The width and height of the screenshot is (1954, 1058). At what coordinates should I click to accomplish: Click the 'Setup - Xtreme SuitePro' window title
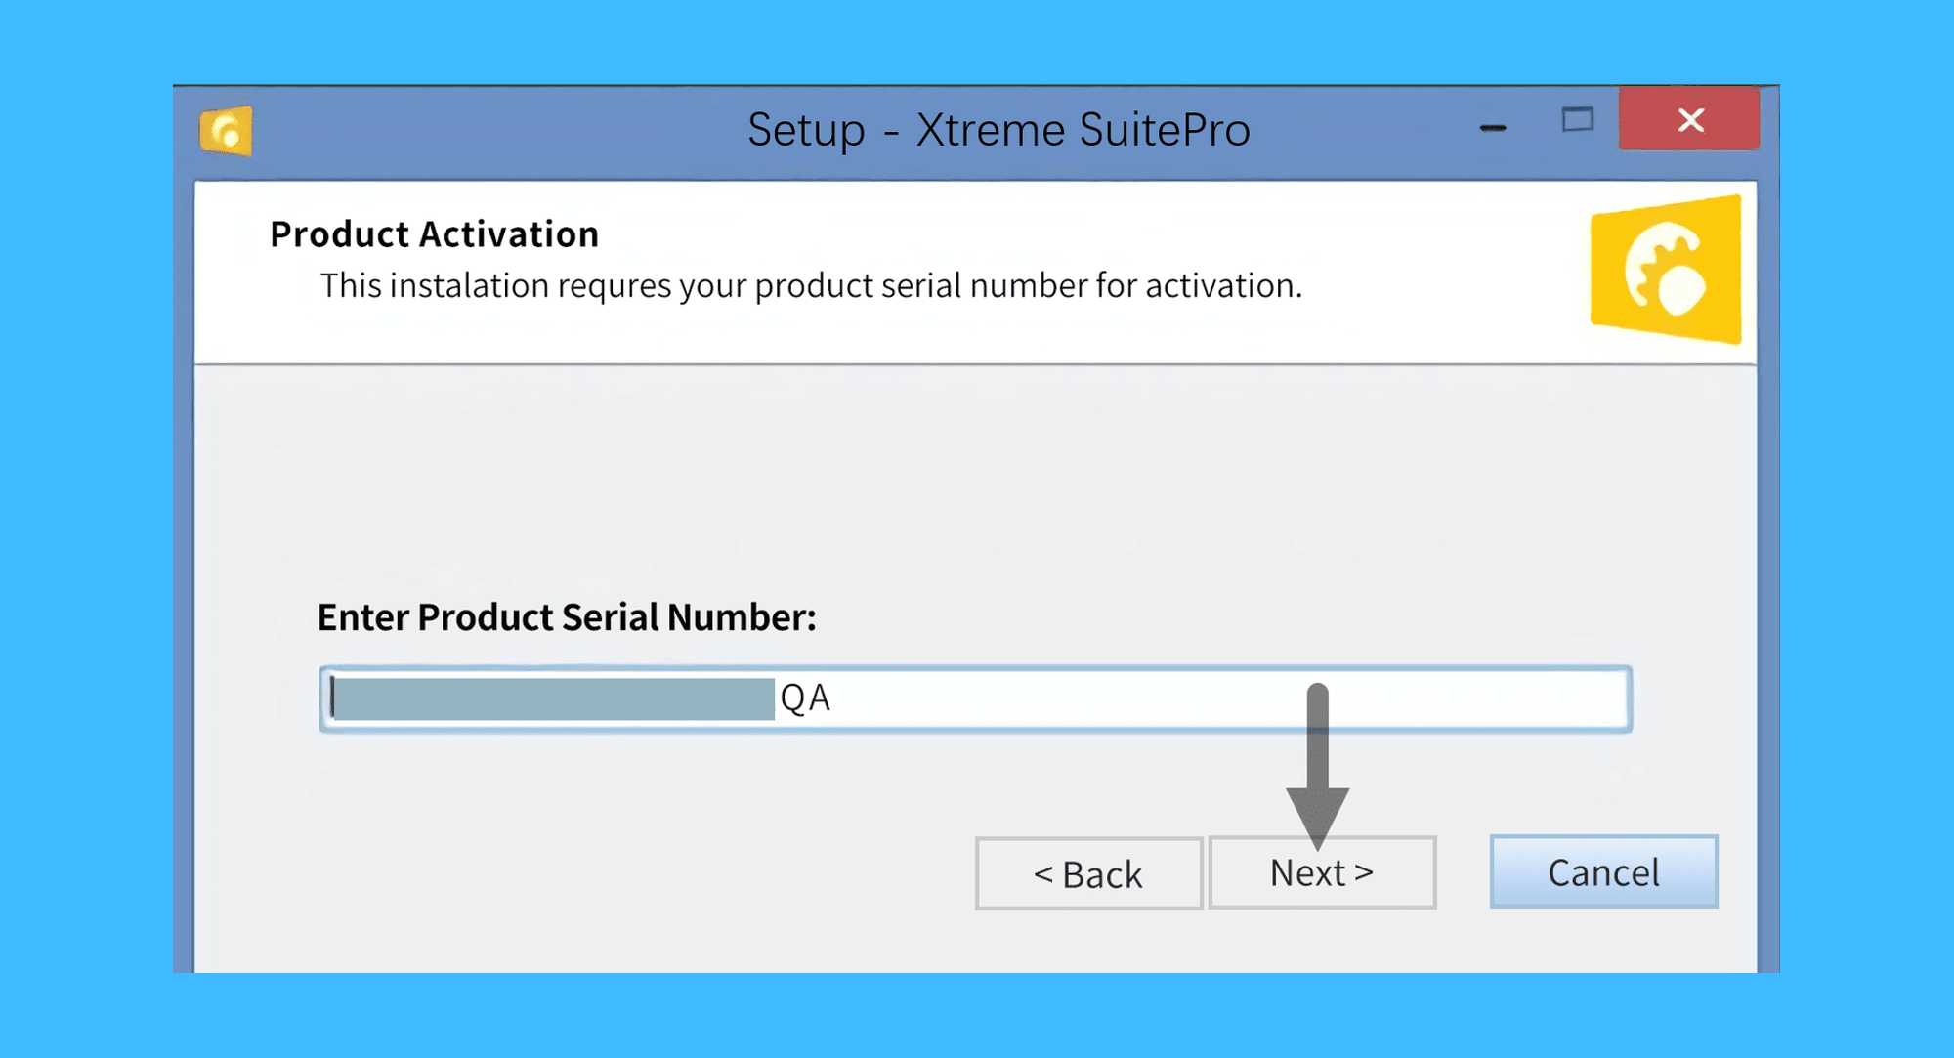(998, 130)
